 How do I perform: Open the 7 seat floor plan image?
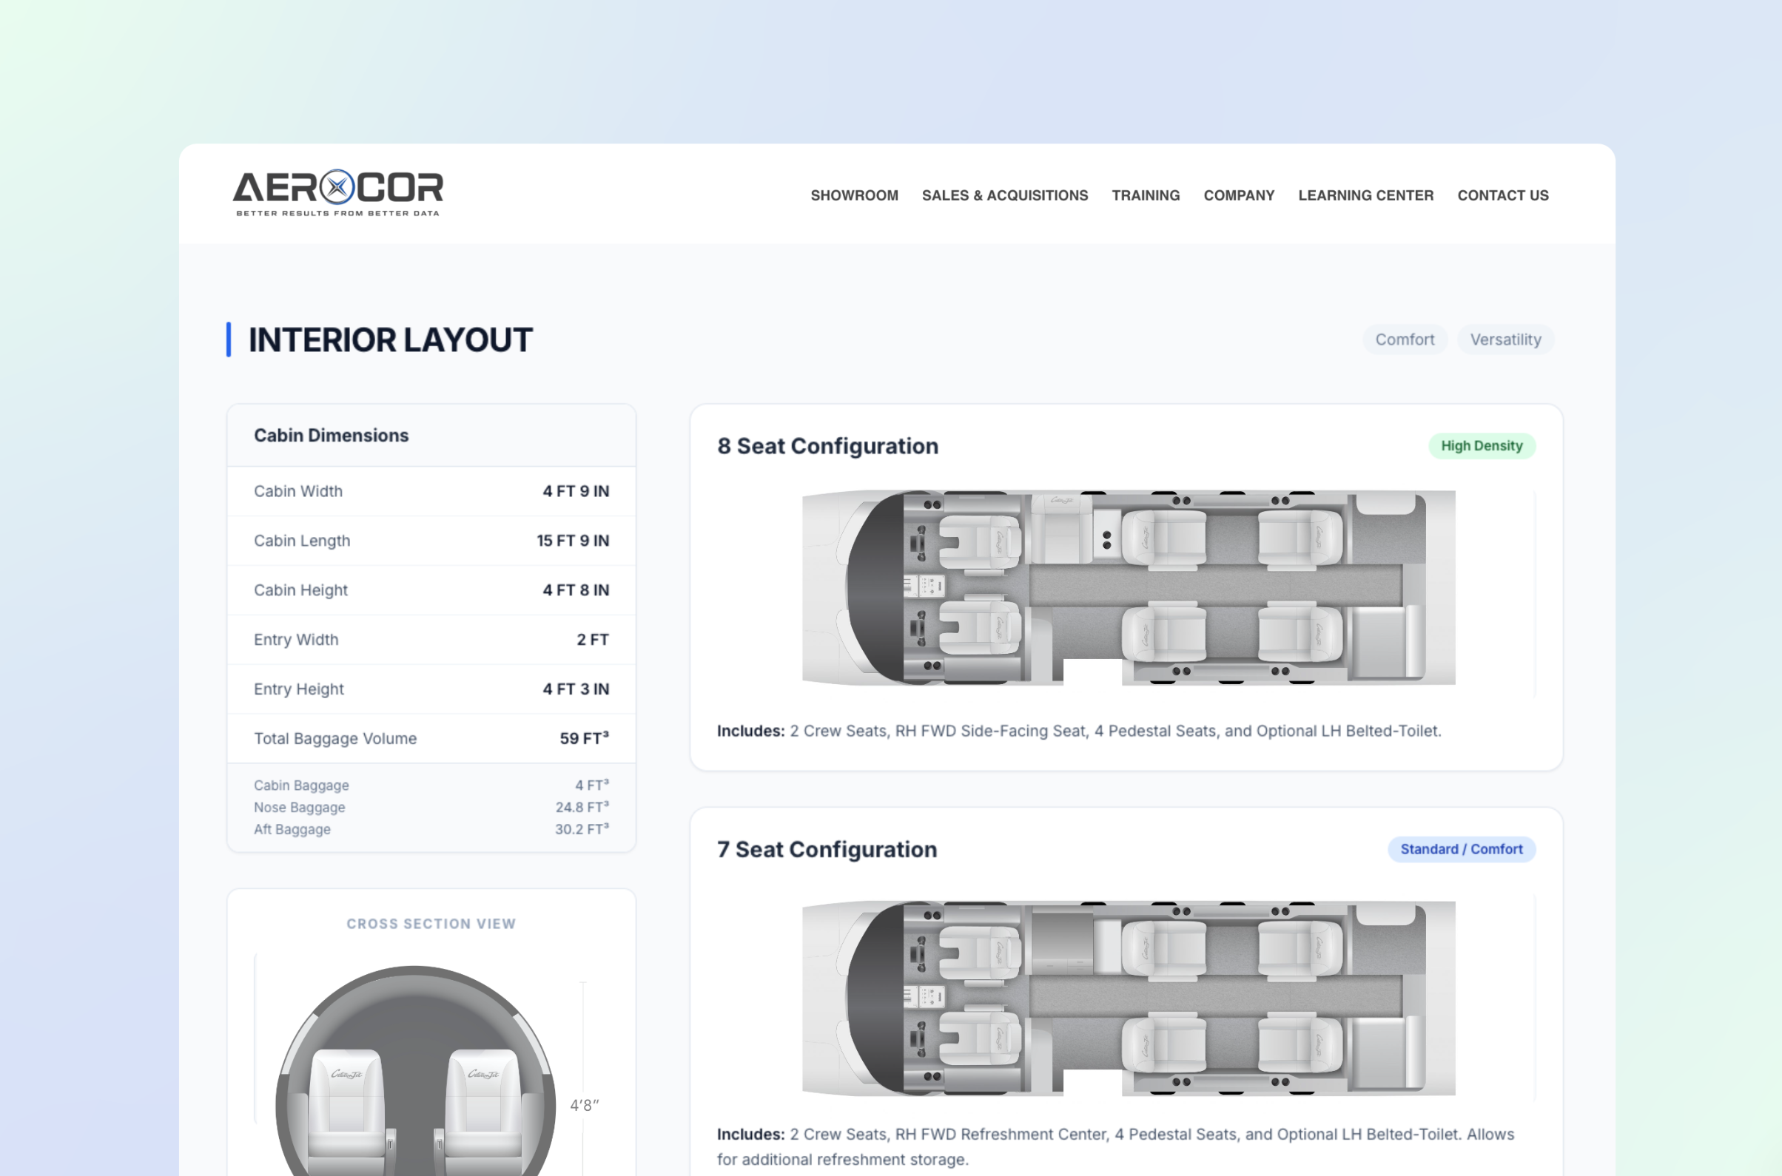click(x=1128, y=998)
